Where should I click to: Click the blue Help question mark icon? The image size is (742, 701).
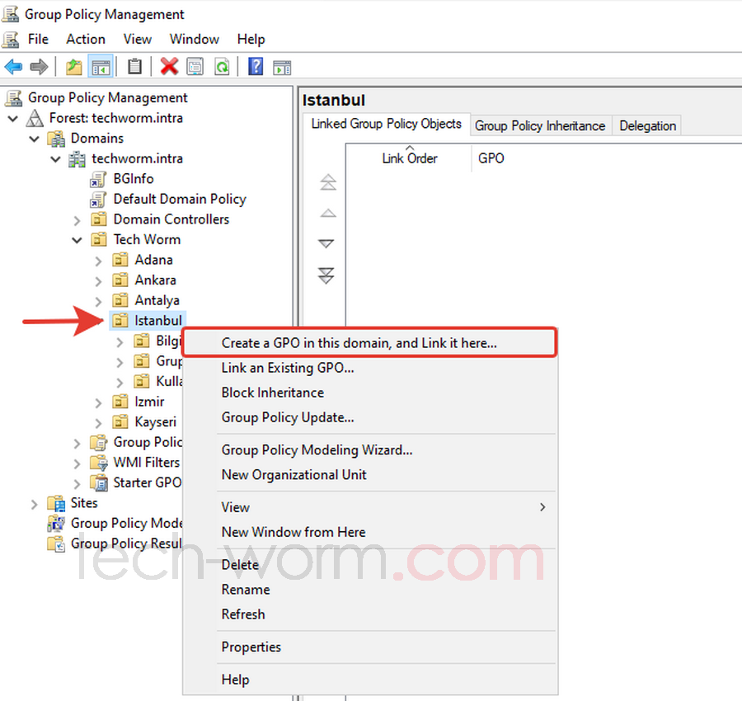click(256, 67)
